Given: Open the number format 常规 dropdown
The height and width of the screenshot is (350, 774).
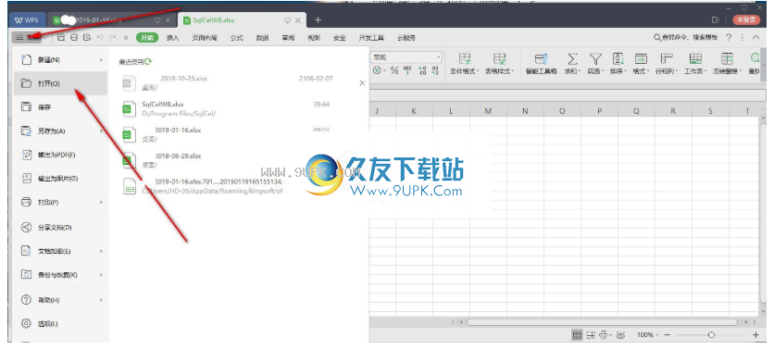Looking at the screenshot, I should 406,57.
